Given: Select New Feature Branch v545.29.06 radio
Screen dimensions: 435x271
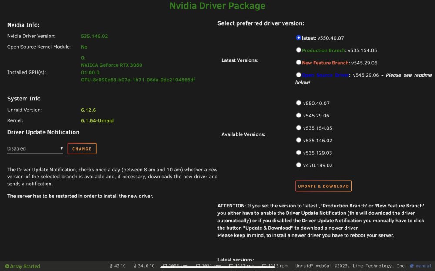Looking at the screenshot, I should point(298,62).
